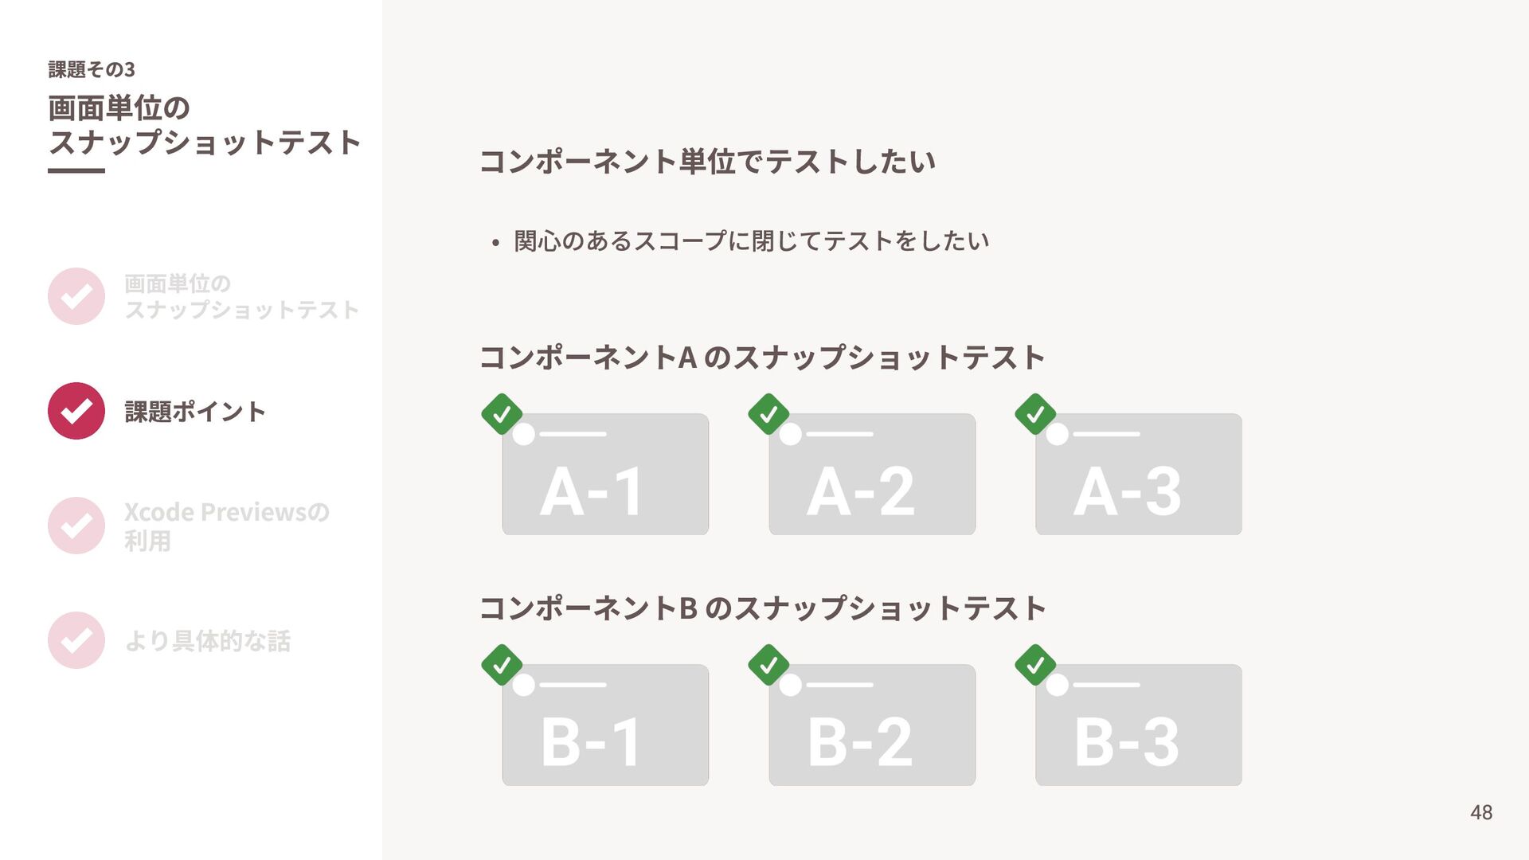
Task: Click the white circle on card B-1
Action: tap(524, 685)
